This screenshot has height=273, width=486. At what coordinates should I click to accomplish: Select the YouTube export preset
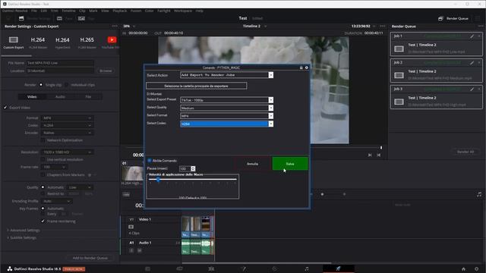pos(112,40)
